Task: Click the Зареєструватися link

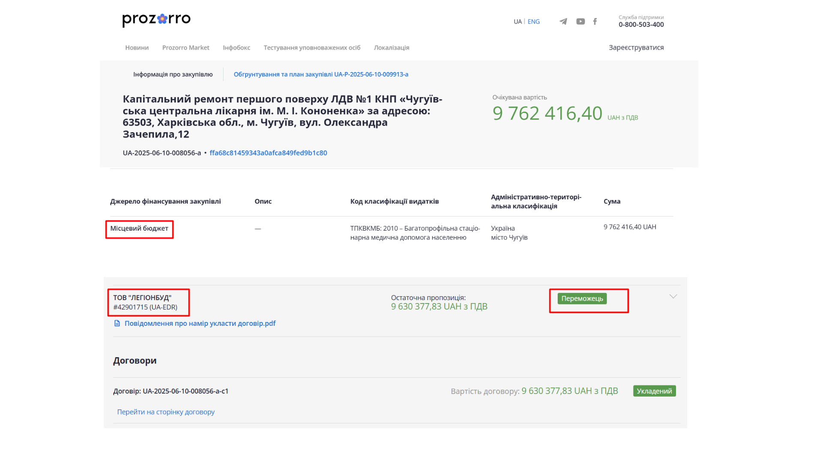Action: click(x=636, y=48)
